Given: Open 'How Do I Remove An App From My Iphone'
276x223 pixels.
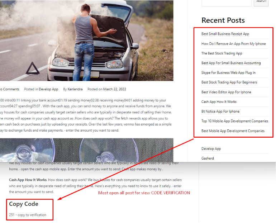Looking at the screenshot, I should pos(234,44).
